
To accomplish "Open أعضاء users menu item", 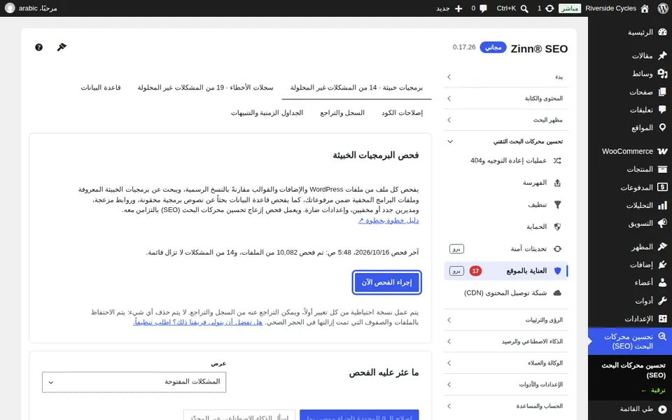I will (x=630, y=283).
